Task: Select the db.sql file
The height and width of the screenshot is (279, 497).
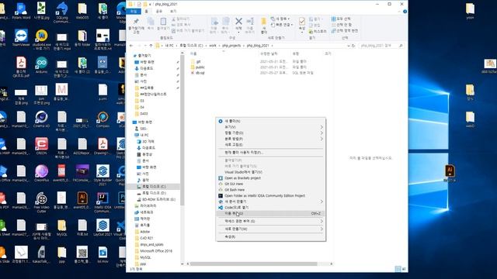Action: [x=200, y=73]
